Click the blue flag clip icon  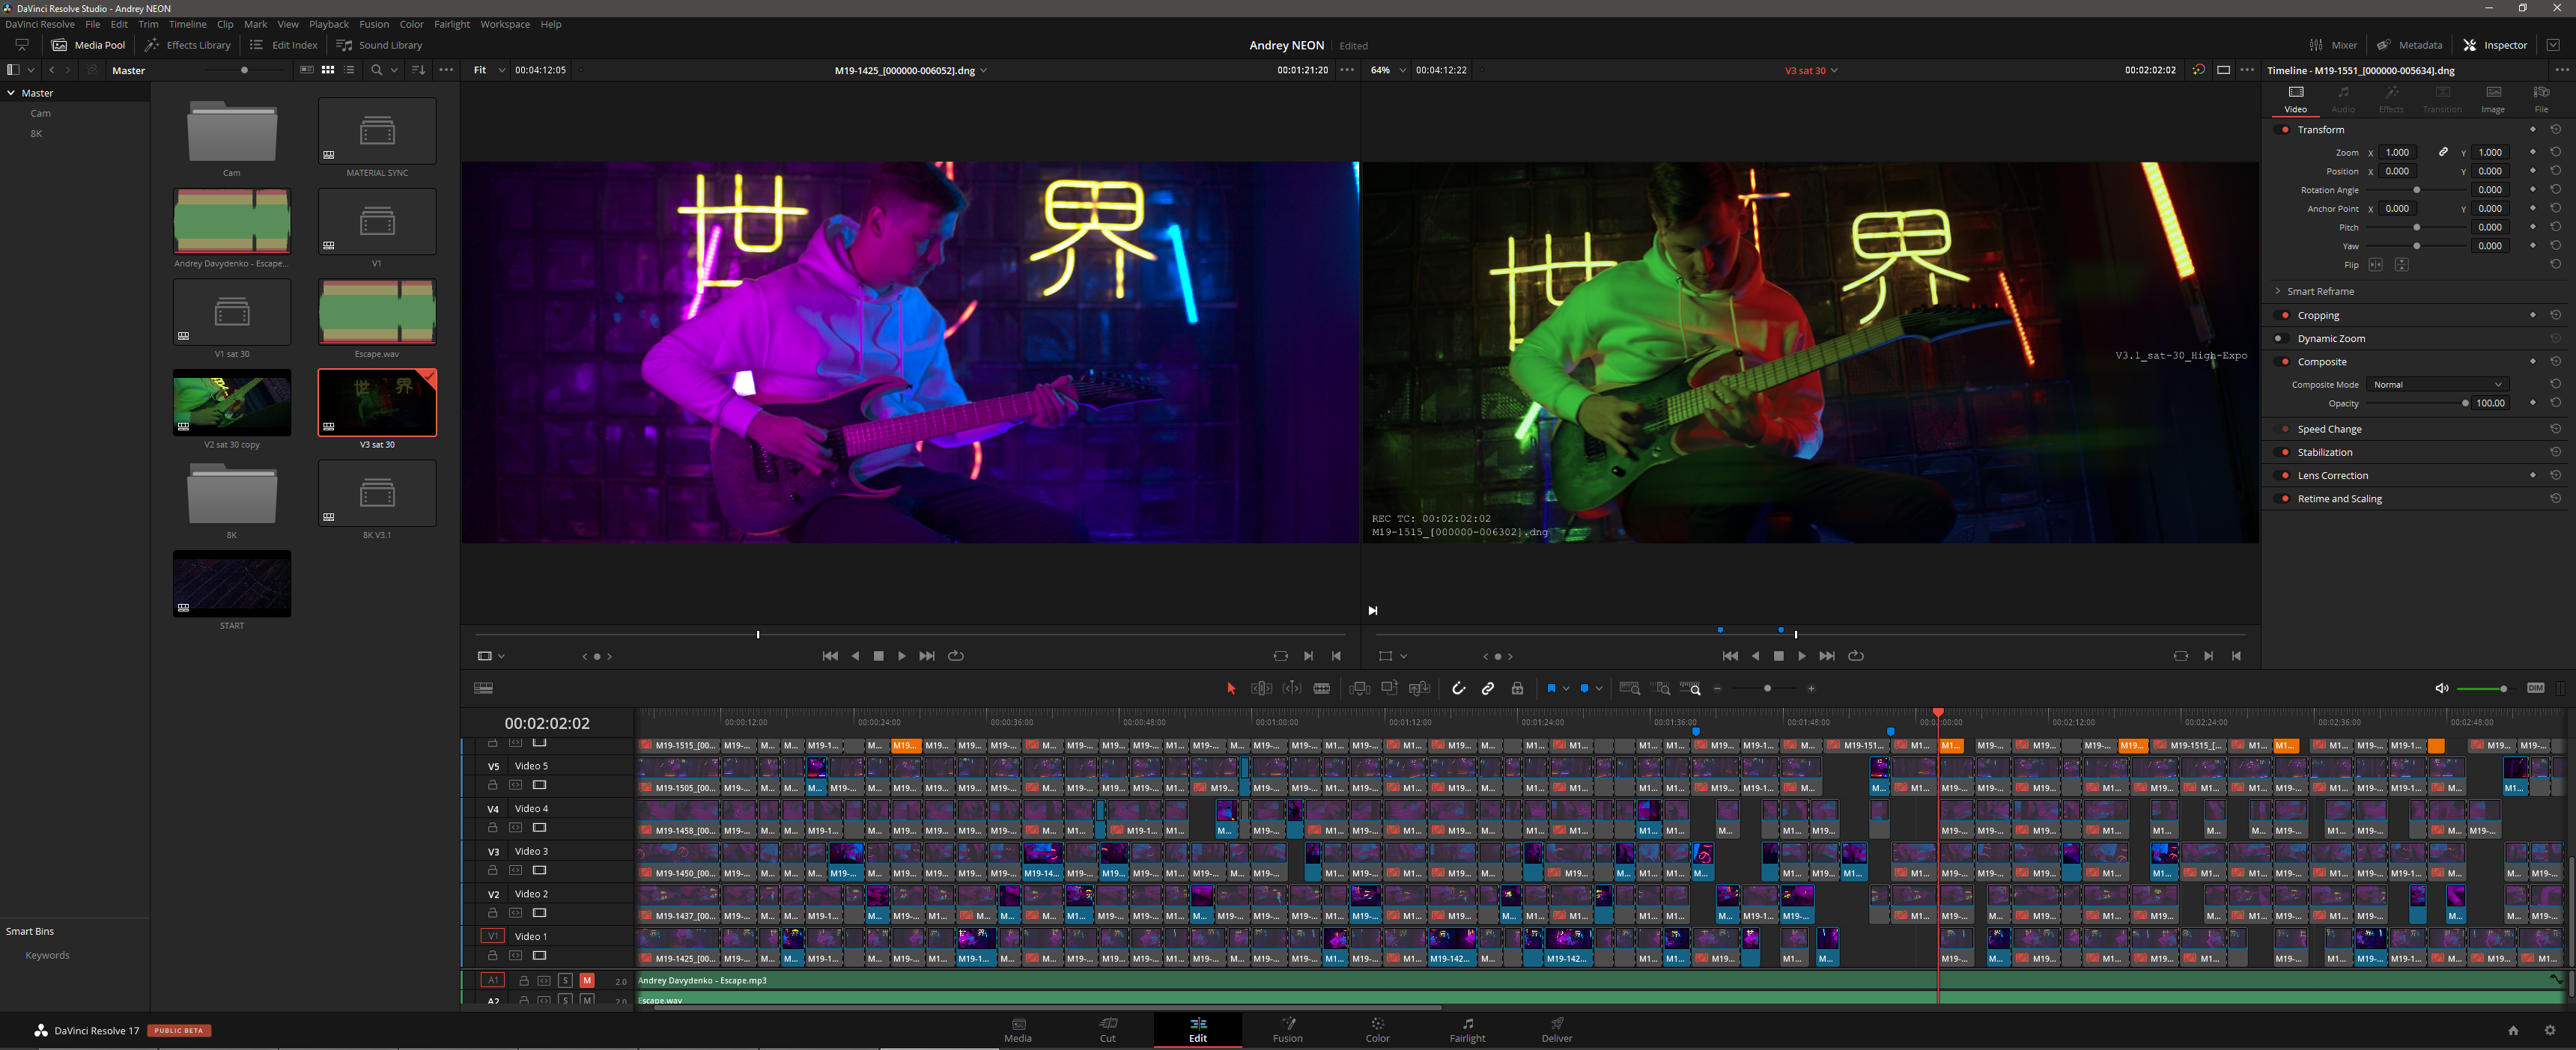pos(1551,689)
